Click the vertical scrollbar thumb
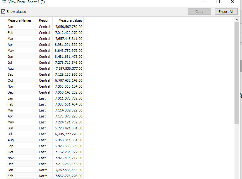The image size is (242, 179). tap(237, 73)
